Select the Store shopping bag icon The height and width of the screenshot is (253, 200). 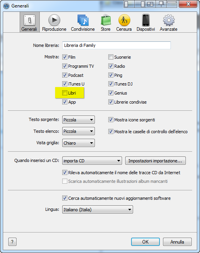pyautogui.click(x=106, y=20)
